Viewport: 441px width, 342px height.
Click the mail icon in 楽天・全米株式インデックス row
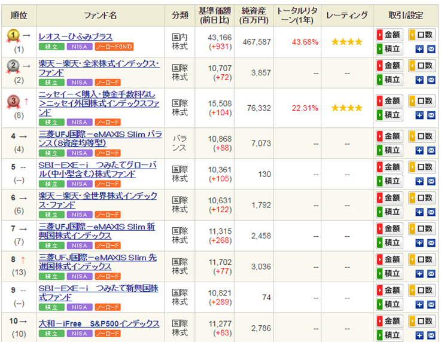point(431,80)
